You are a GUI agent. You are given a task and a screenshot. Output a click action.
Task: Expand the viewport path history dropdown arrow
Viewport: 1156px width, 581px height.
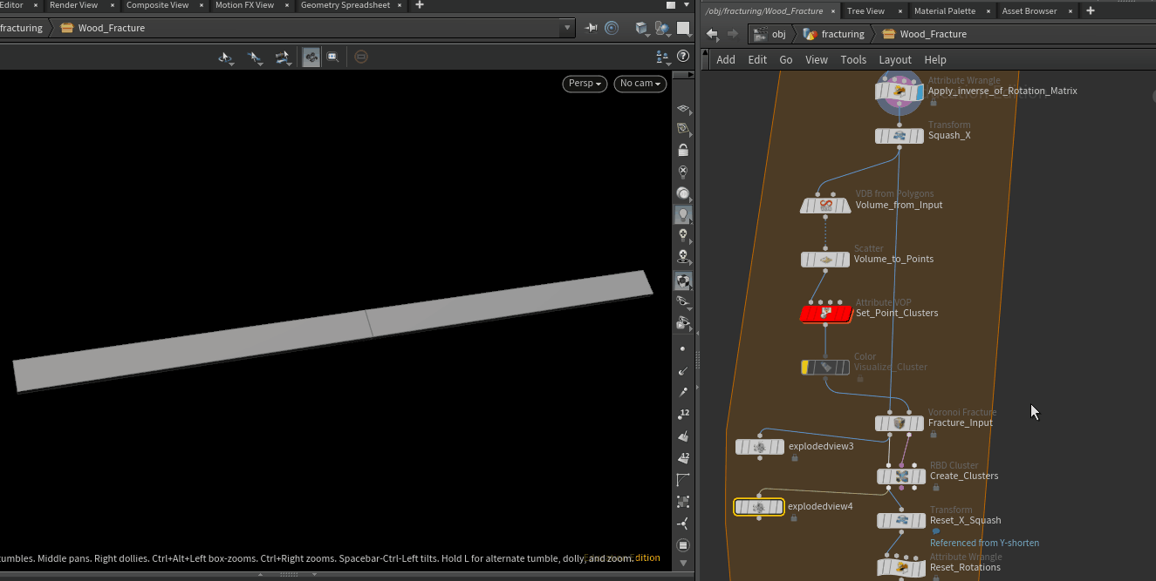(568, 28)
